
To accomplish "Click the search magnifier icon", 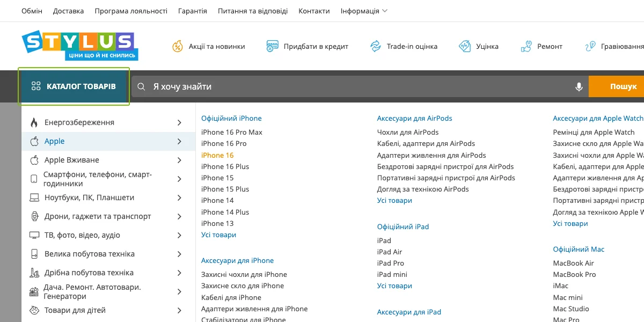I will tap(142, 86).
